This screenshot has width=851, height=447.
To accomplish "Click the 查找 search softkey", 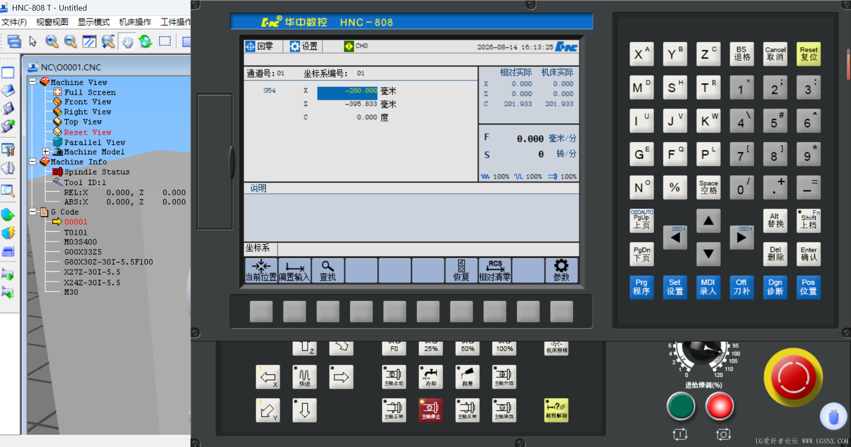I will tap(328, 270).
